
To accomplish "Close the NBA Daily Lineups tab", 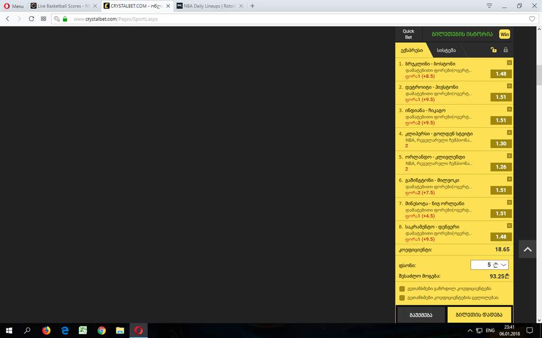I will 241,6.
